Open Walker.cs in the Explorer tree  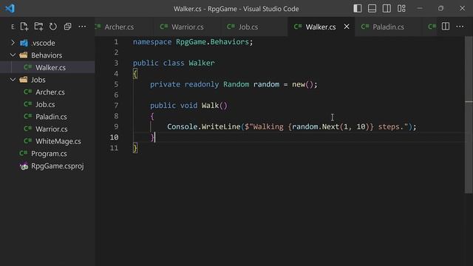[x=47, y=67]
